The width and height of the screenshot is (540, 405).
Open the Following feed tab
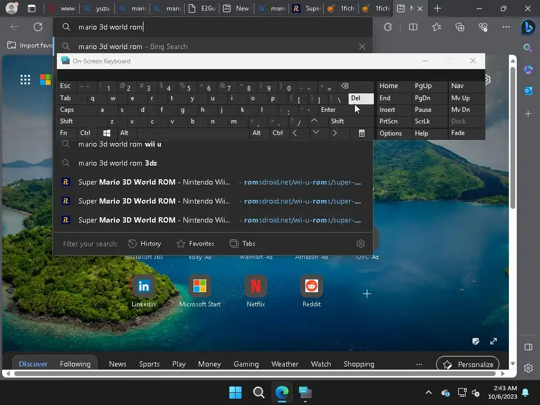75,364
